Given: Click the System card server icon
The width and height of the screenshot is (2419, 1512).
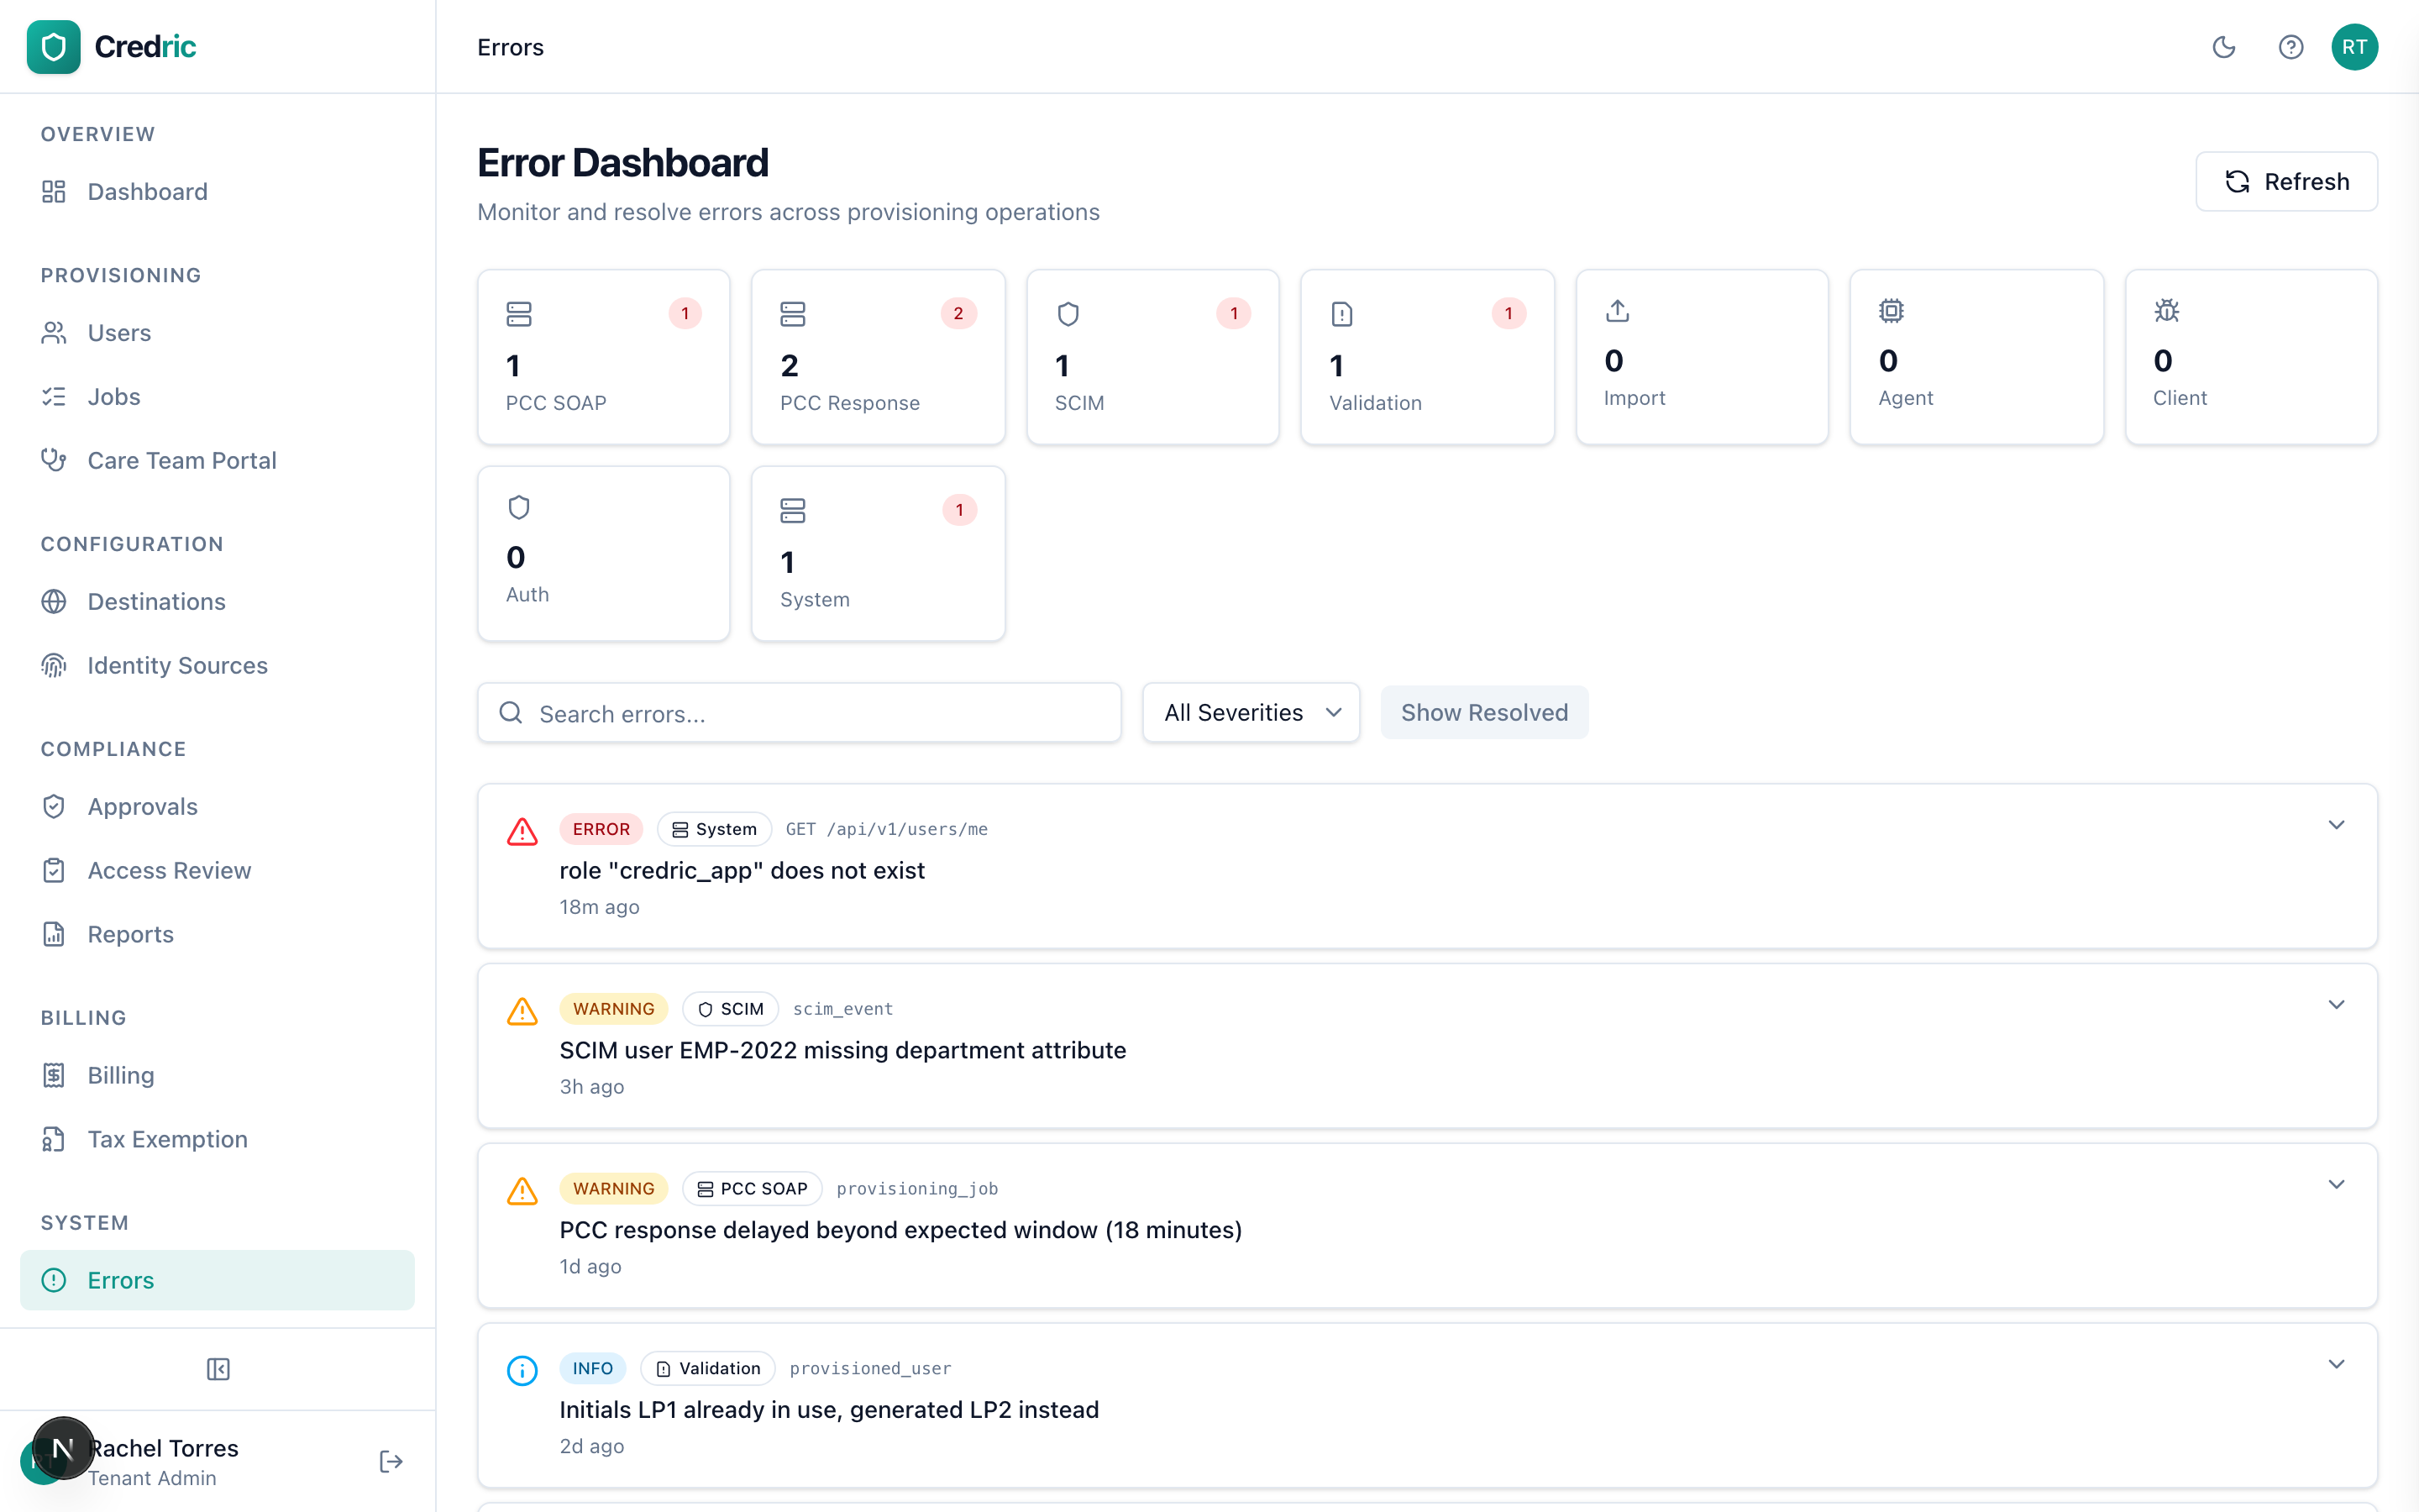Looking at the screenshot, I should pyautogui.click(x=793, y=511).
